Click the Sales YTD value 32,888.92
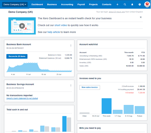 [141, 66]
